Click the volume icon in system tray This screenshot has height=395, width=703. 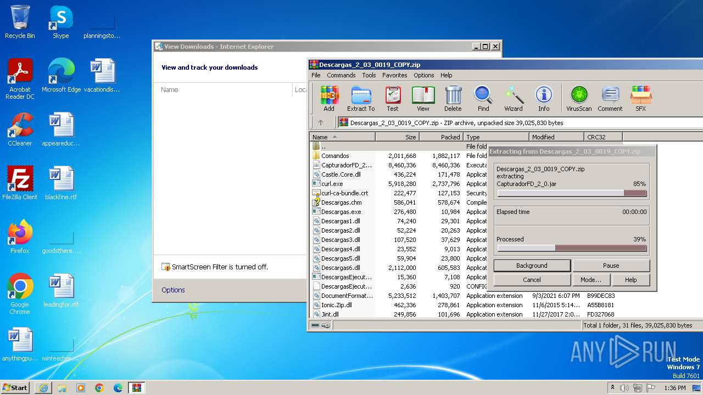click(x=625, y=388)
